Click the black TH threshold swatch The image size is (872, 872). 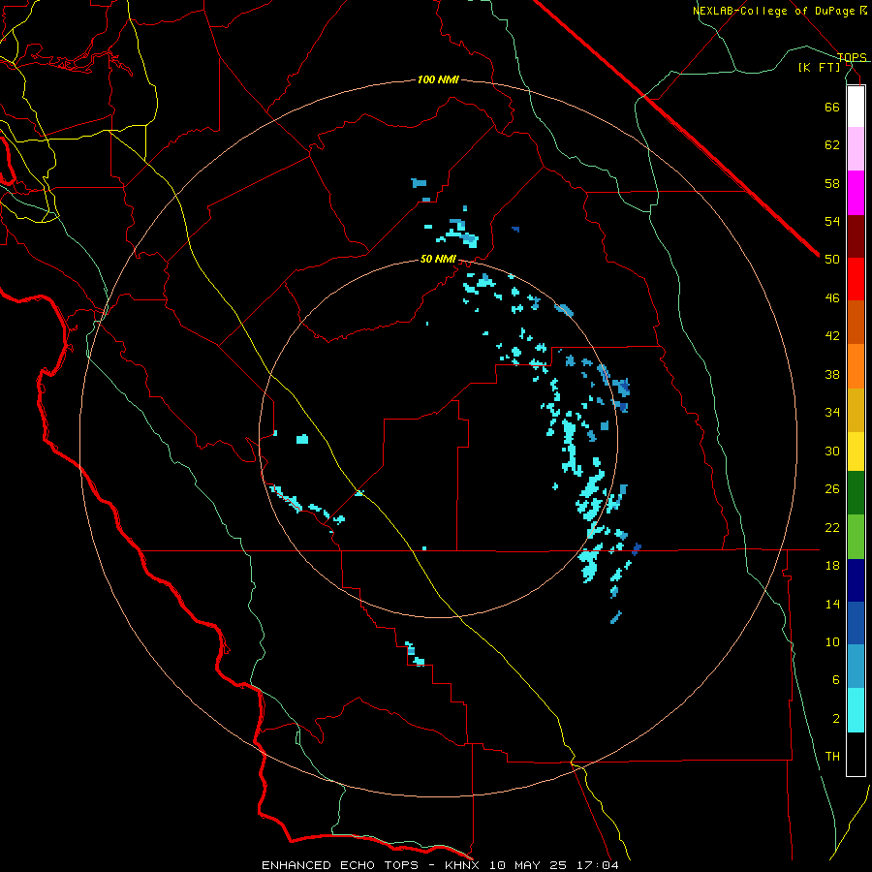click(856, 754)
